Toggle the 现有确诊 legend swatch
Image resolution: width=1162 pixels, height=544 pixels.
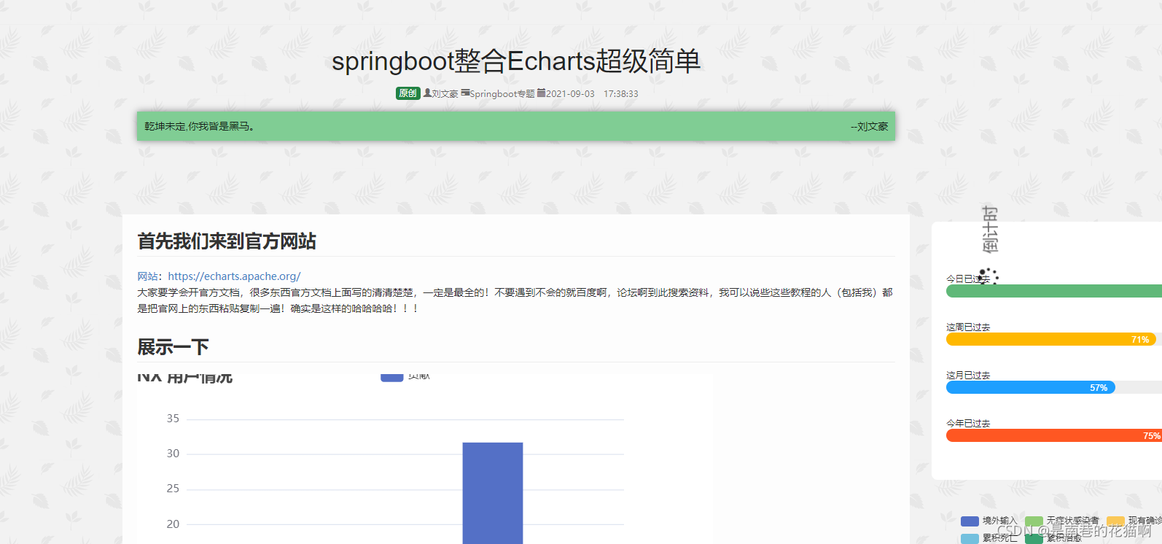coord(1115,521)
